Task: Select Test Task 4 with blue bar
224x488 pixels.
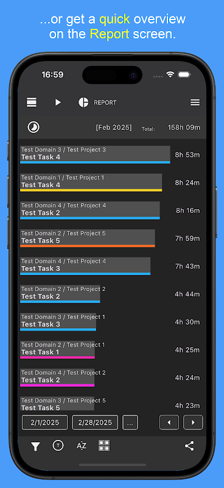Action: [95, 155]
